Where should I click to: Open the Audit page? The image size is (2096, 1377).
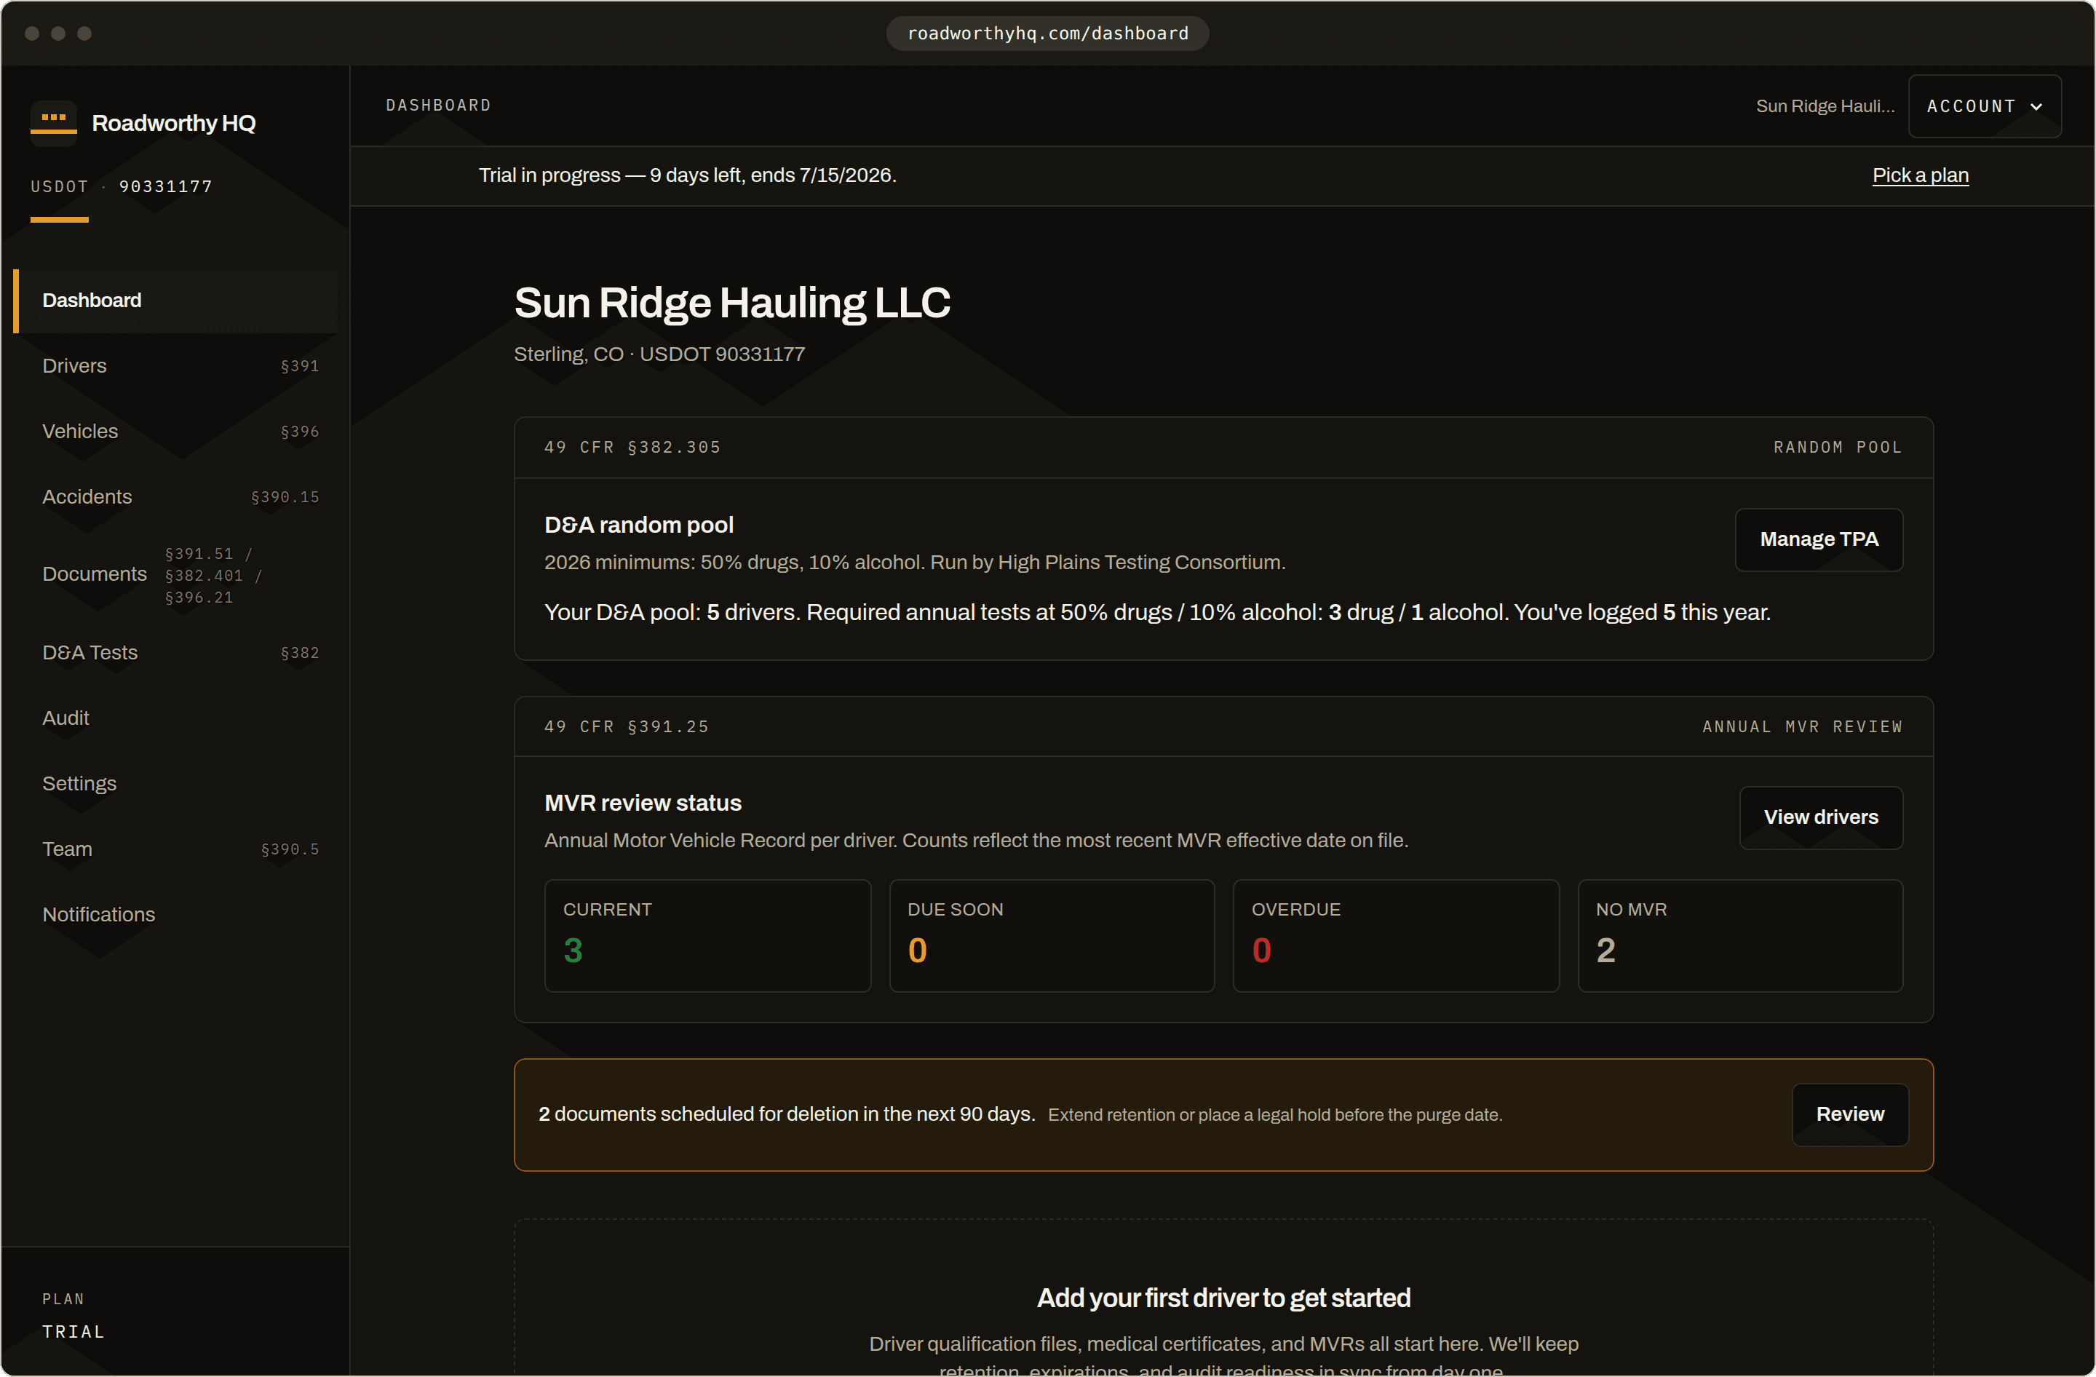click(175, 718)
